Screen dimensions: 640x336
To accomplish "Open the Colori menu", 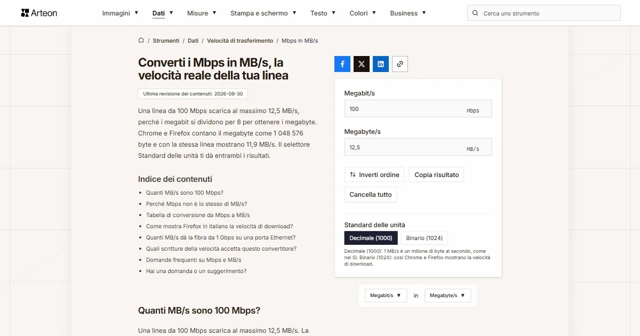I will click(x=363, y=13).
